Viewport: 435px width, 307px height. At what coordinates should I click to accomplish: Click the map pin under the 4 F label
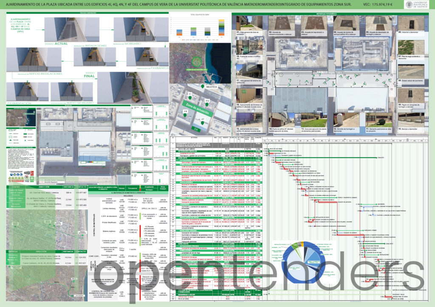[x=203, y=123]
